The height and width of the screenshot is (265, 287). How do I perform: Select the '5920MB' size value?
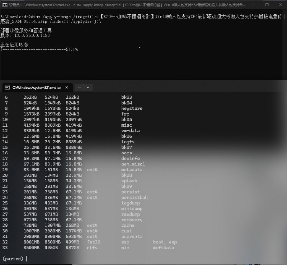pyautogui.click(x=74, y=236)
